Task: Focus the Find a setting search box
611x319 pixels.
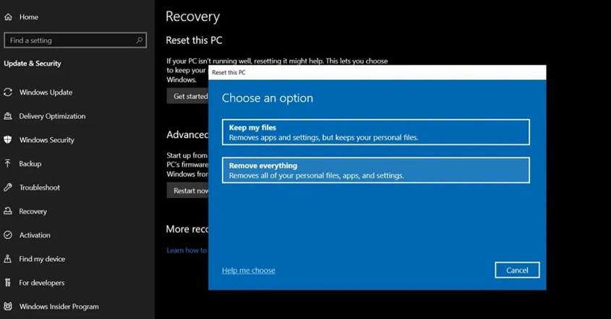Action: [75, 40]
